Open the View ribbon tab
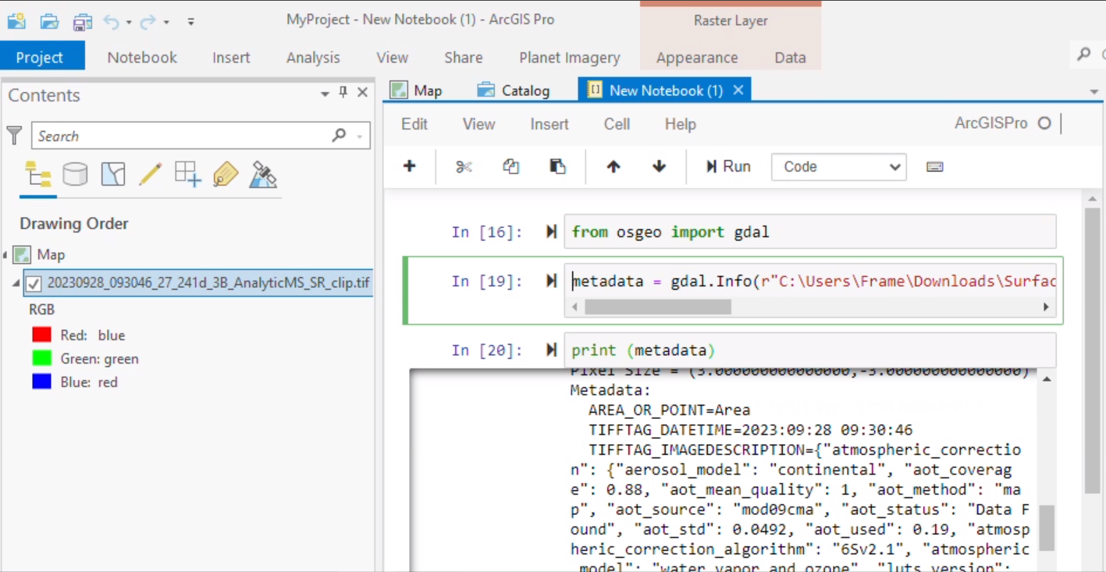 pyautogui.click(x=392, y=57)
